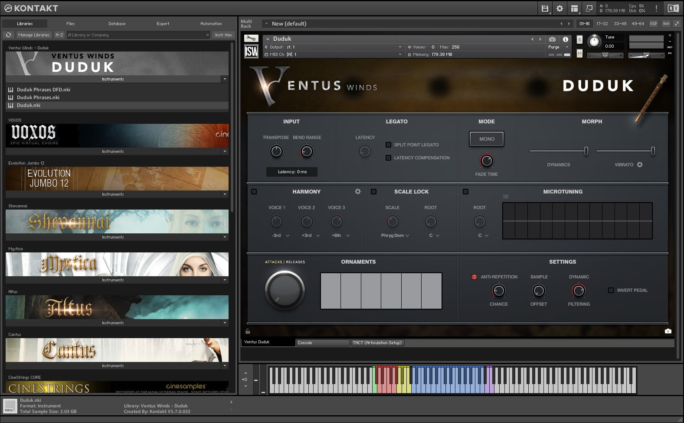Open Voice 1 -3rd interval dropdown
This screenshot has height=423, width=684.
(x=281, y=236)
